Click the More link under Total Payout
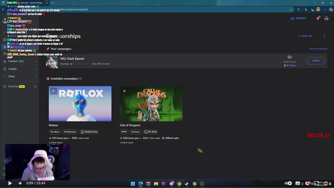This screenshot has width=334, height=188. (x=293, y=66)
